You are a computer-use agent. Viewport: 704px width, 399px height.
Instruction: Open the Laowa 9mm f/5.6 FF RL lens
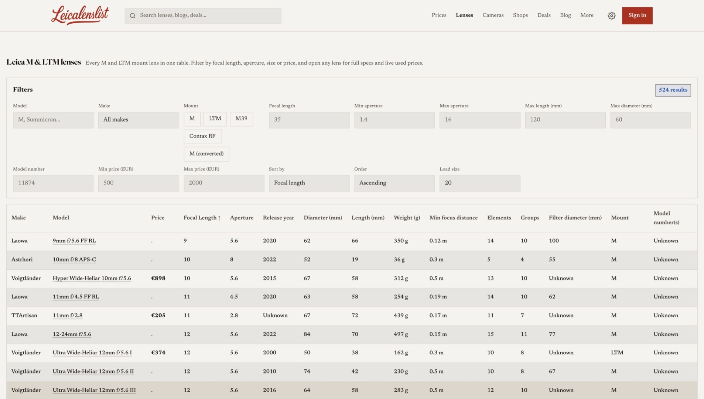click(x=74, y=241)
